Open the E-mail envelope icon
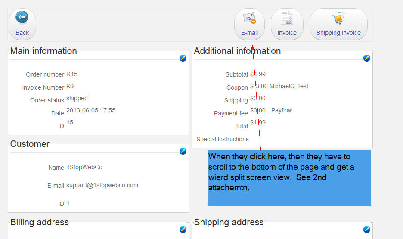Screen dimensions: 403x239 click(249, 19)
